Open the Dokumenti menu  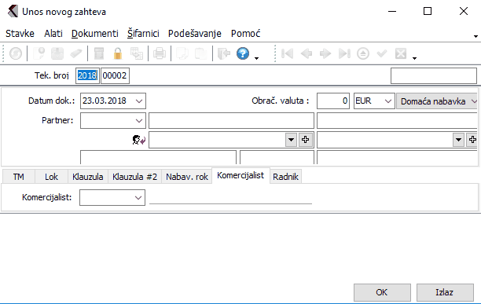pos(95,34)
